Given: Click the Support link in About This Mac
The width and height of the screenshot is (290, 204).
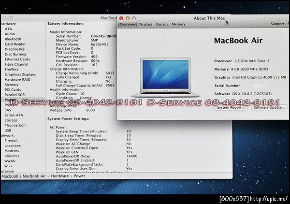Looking at the screenshot, I should click(277, 24).
